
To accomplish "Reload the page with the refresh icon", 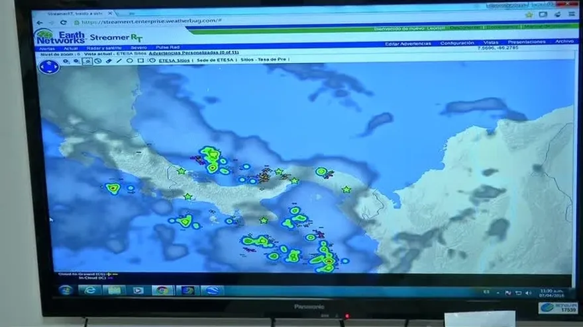I will point(64,22).
